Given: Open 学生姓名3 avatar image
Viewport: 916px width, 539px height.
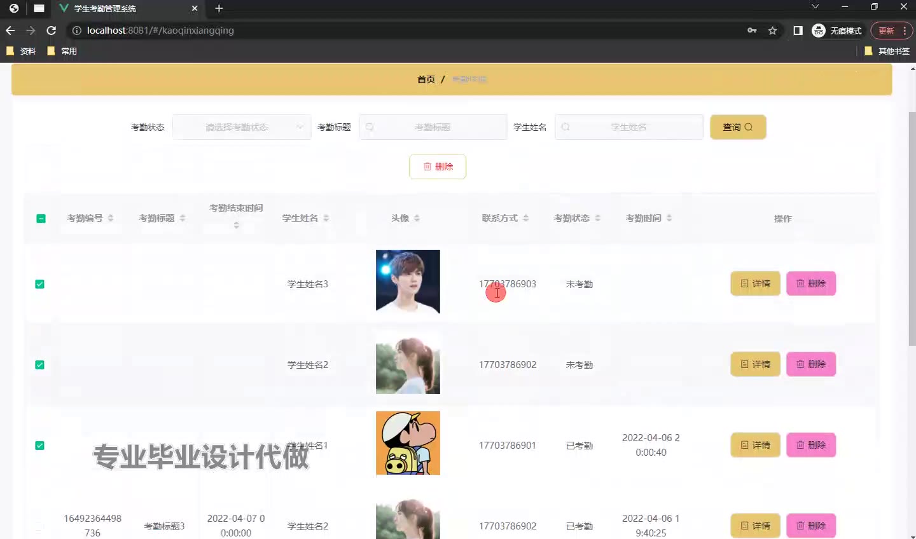Looking at the screenshot, I should (408, 282).
